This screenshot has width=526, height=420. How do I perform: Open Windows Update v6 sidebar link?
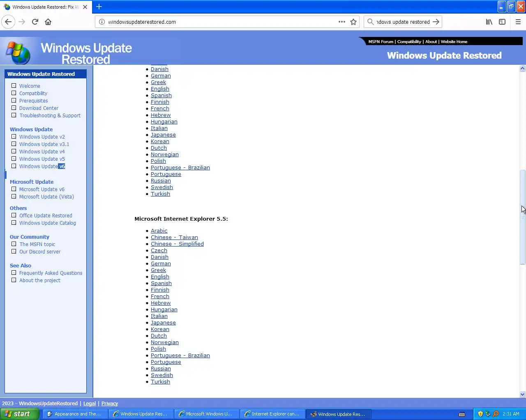click(42, 166)
